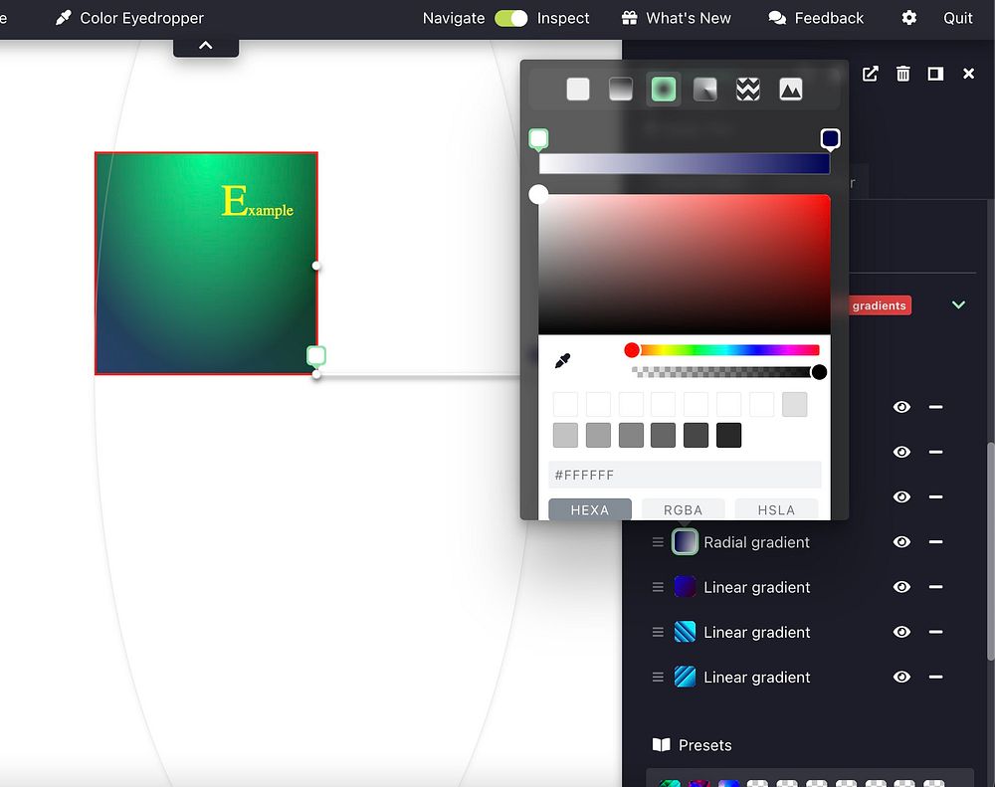Collapse section with the green chevron

coord(958,304)
